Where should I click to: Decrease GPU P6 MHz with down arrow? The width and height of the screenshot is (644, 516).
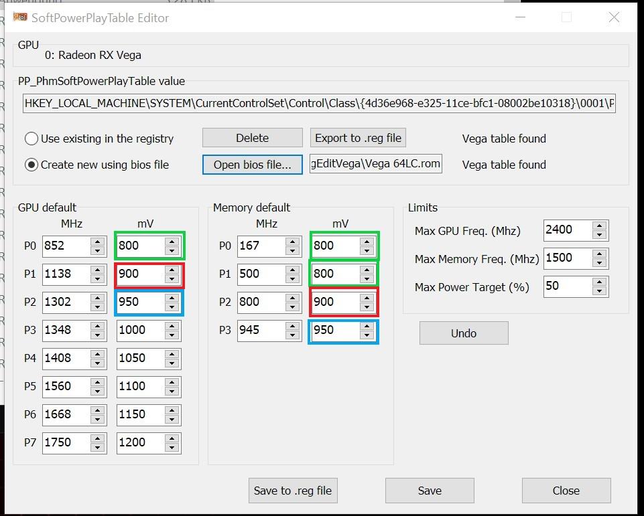[98, 419]
